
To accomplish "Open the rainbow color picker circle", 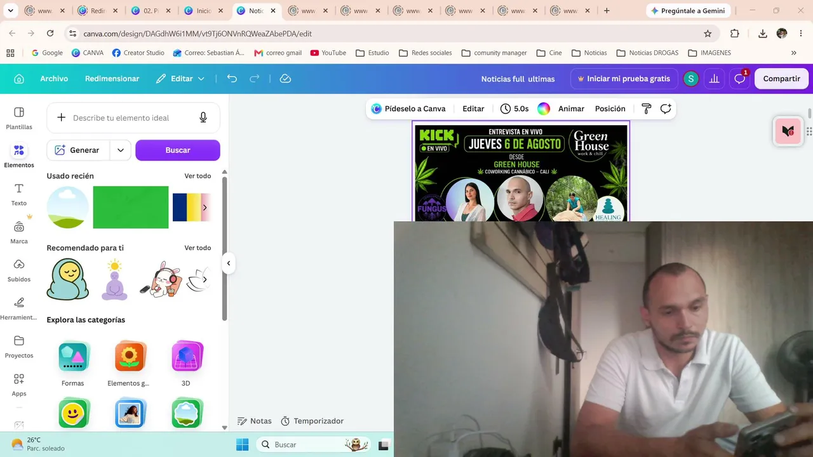I will tap(544, 109).
